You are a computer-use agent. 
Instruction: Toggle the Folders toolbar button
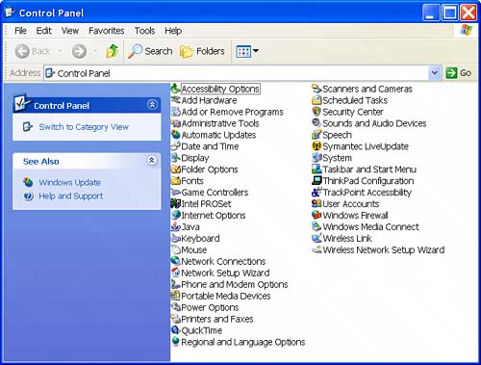[x=202, y=51]
